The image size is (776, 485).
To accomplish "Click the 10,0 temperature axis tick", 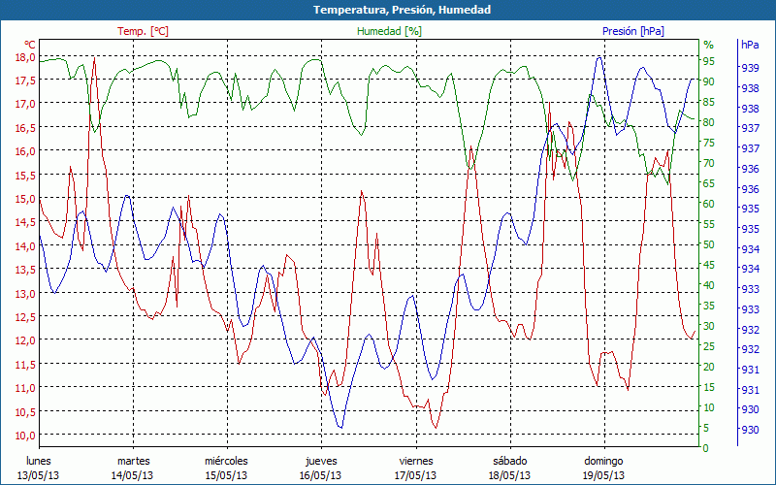I will [x=23, y=435].
